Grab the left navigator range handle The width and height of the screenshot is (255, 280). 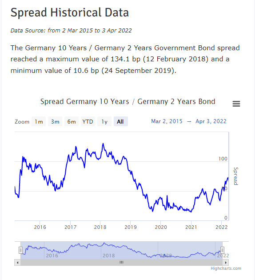[x=21, y=250]
